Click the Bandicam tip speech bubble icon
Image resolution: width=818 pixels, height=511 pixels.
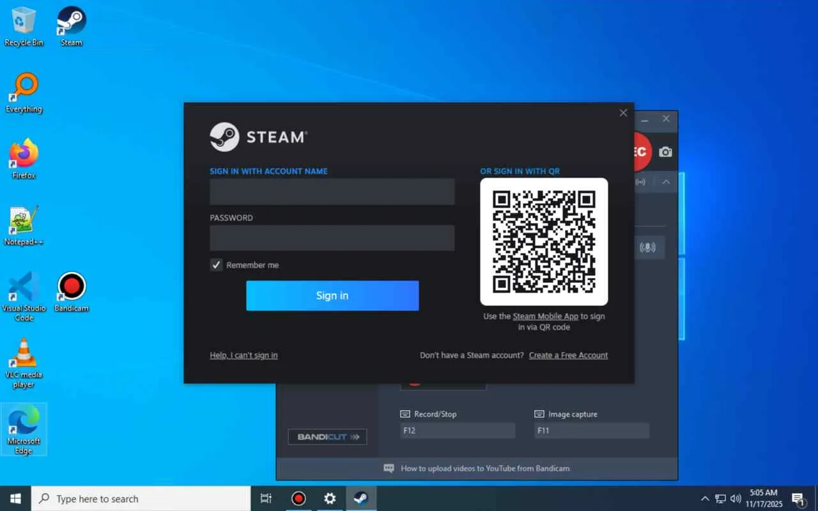(389, 468)
